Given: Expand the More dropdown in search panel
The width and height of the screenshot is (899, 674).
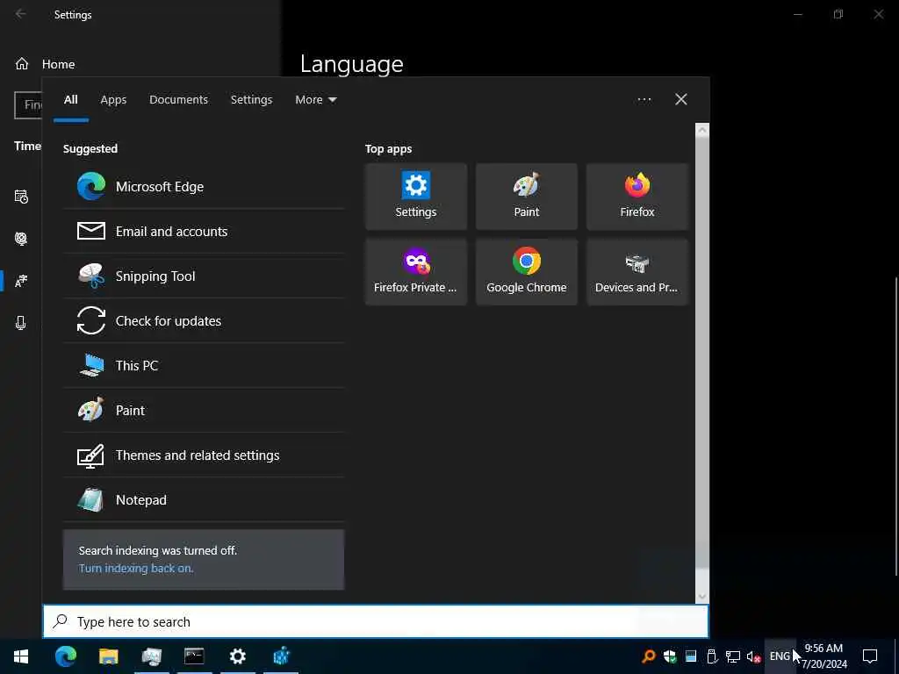Looking at the screenshot, I should click(315, 100).
